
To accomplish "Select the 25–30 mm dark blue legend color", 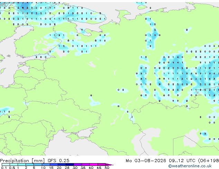I will (69, 165).
